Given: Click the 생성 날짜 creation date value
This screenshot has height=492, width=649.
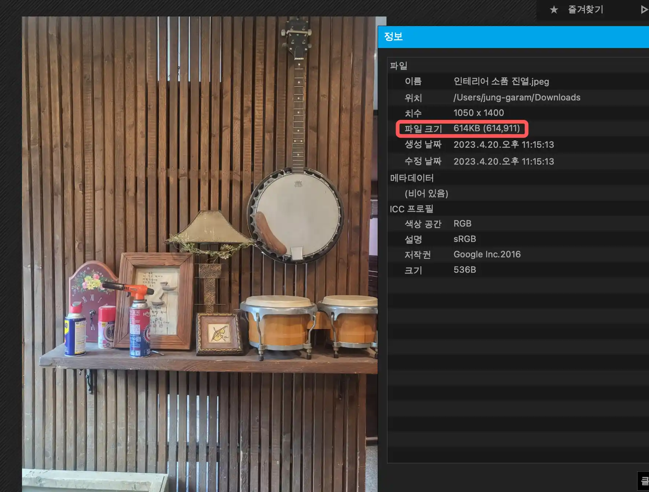Looking at the screenshot, I should click(x=504, y=144).
